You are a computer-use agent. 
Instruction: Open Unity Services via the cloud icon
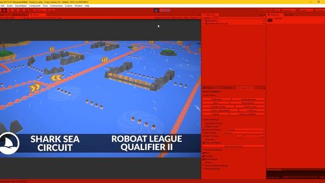(x=277, y=10)
